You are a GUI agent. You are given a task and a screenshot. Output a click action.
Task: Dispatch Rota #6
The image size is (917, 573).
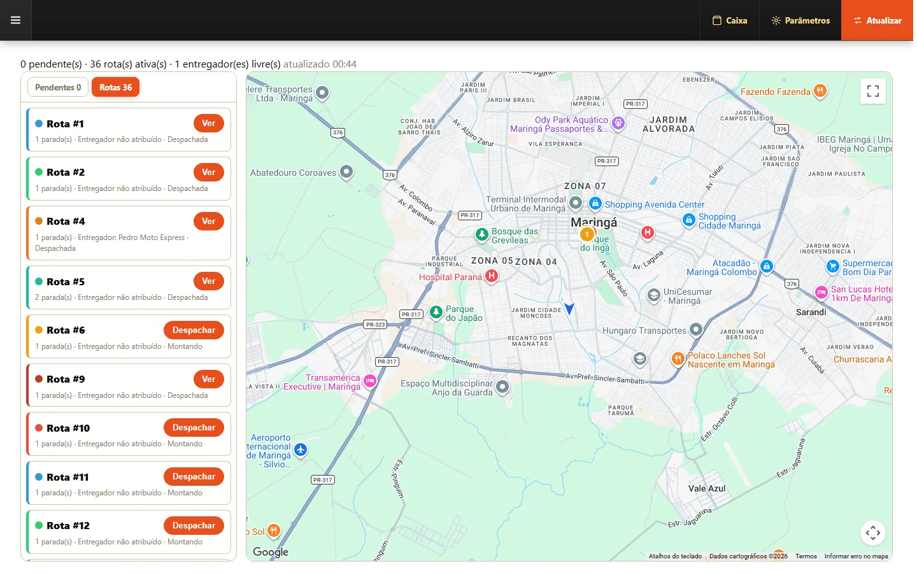pos(194,330)
